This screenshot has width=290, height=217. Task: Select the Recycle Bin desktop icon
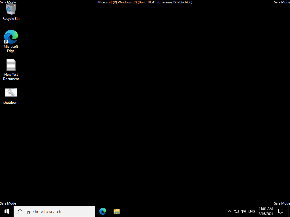(11, 9)
